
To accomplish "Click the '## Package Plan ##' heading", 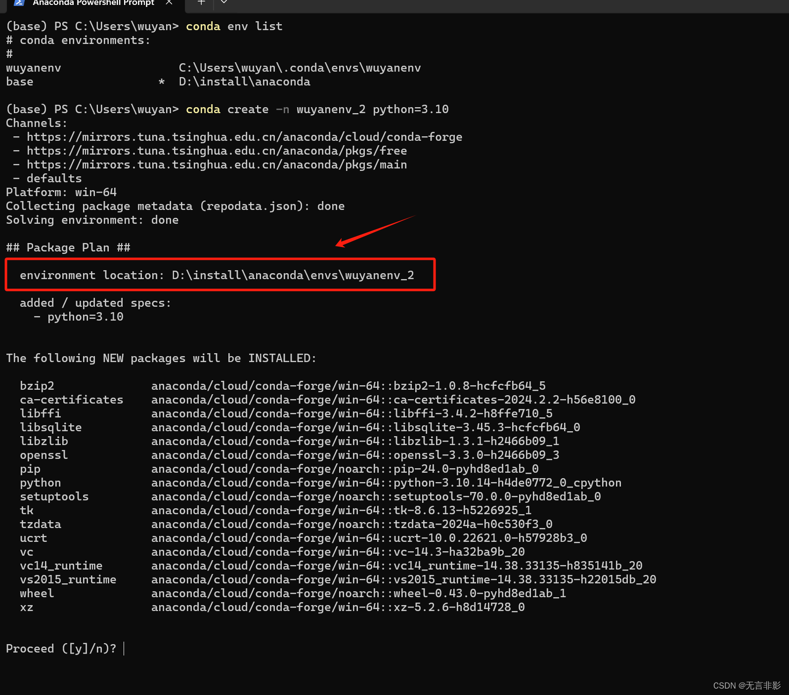I will click(x=68, y=247).
